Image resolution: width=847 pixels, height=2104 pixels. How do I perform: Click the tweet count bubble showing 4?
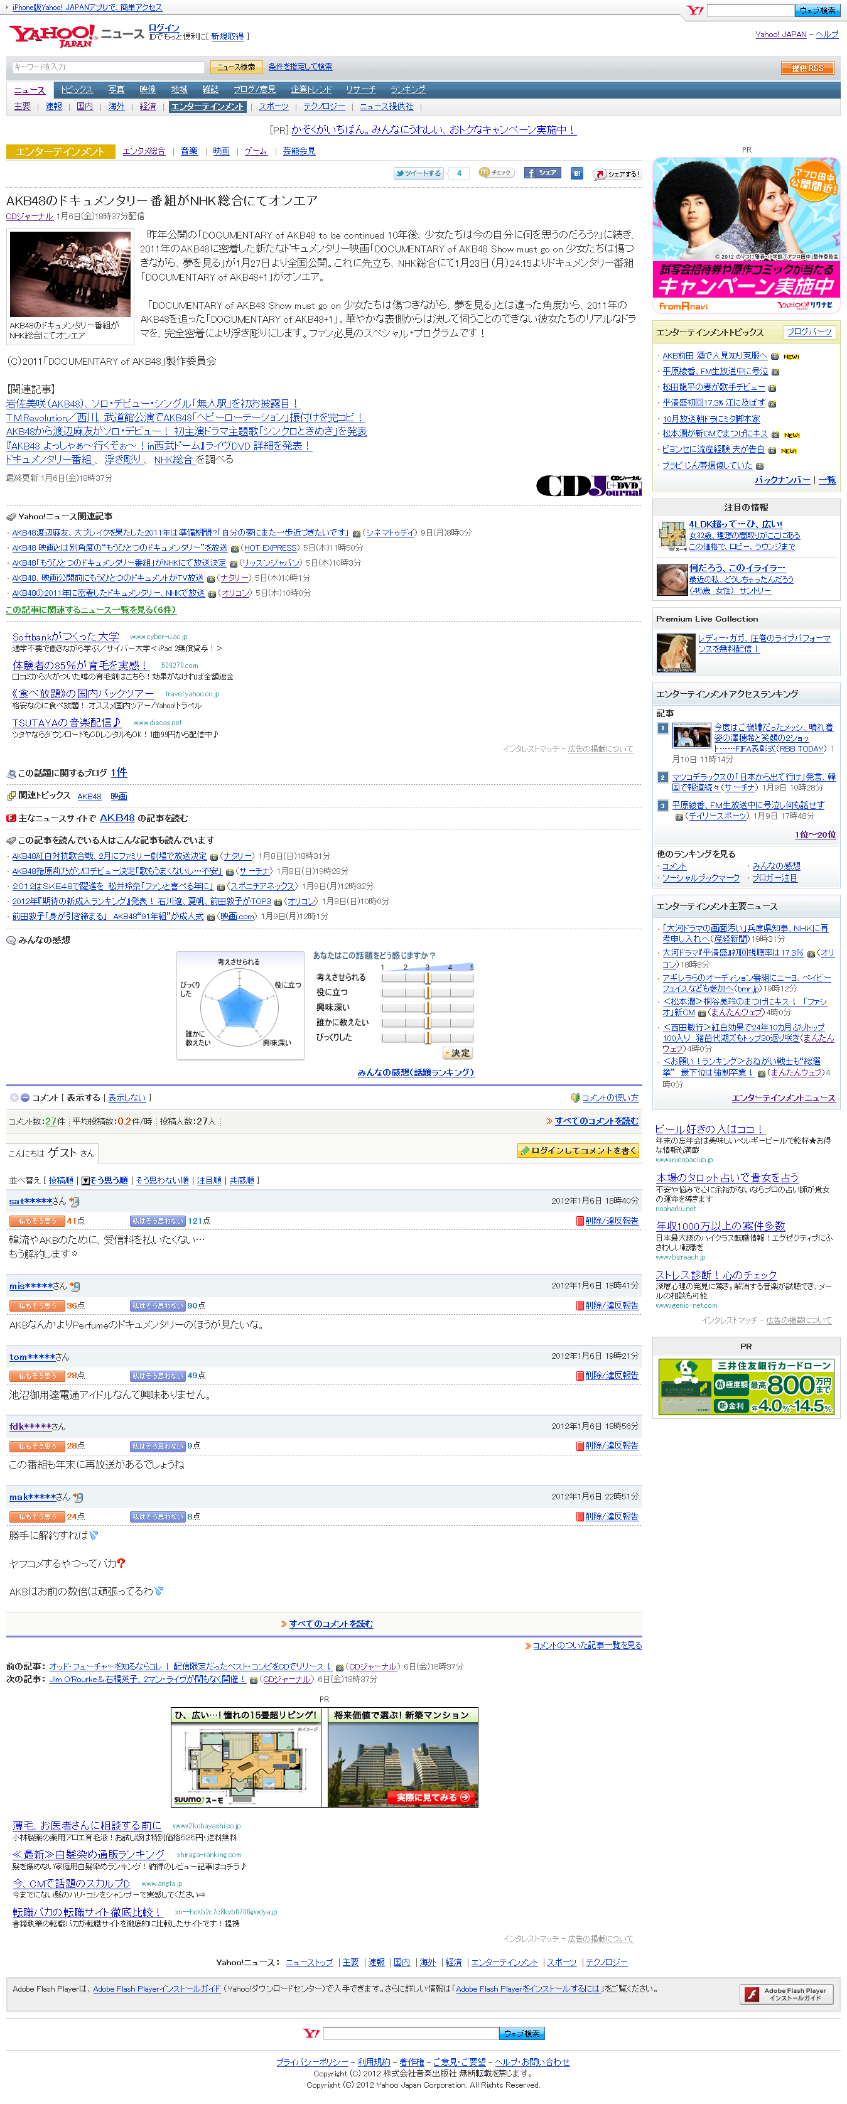(x=459, y=173)
